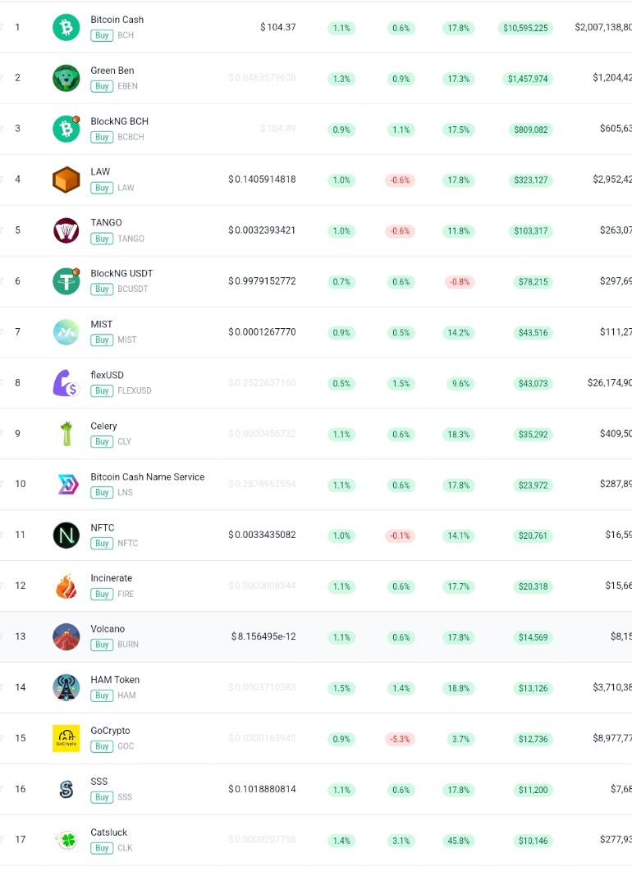Open the NFTC coin name link
Screen dimensions: 632x871
(103, 527)
